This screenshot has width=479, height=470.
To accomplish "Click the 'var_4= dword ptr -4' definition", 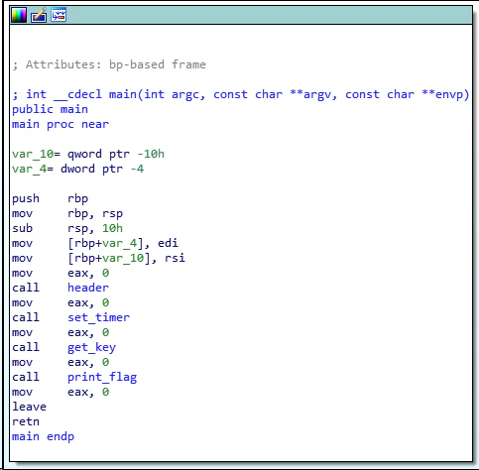I will [77, 170].
